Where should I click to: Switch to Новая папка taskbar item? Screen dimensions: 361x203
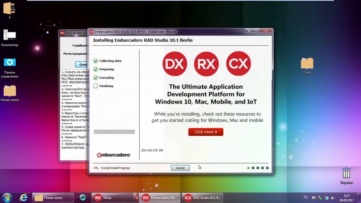[53, 198]
